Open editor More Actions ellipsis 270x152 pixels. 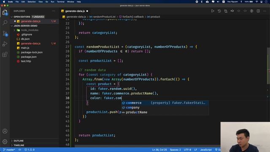point(265,11)
